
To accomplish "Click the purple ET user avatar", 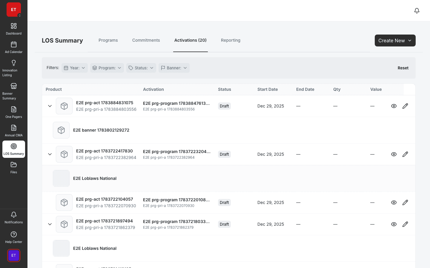I will coord(14,255).
